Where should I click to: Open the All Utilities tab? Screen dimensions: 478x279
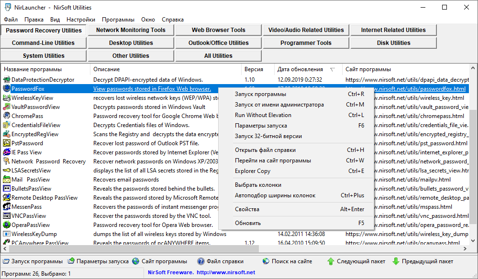tap(218, 56)
